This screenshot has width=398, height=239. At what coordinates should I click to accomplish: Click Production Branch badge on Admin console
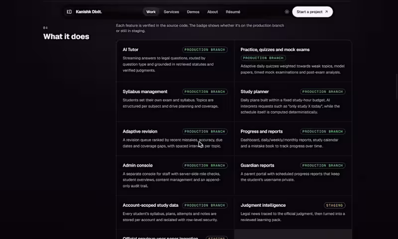[204, 166]
